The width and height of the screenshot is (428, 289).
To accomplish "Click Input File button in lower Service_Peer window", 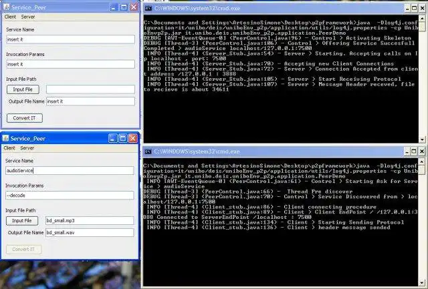I will (x=22, y=221).
